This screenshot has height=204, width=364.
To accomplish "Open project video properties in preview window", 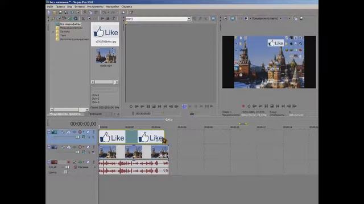I will point(225,19).
